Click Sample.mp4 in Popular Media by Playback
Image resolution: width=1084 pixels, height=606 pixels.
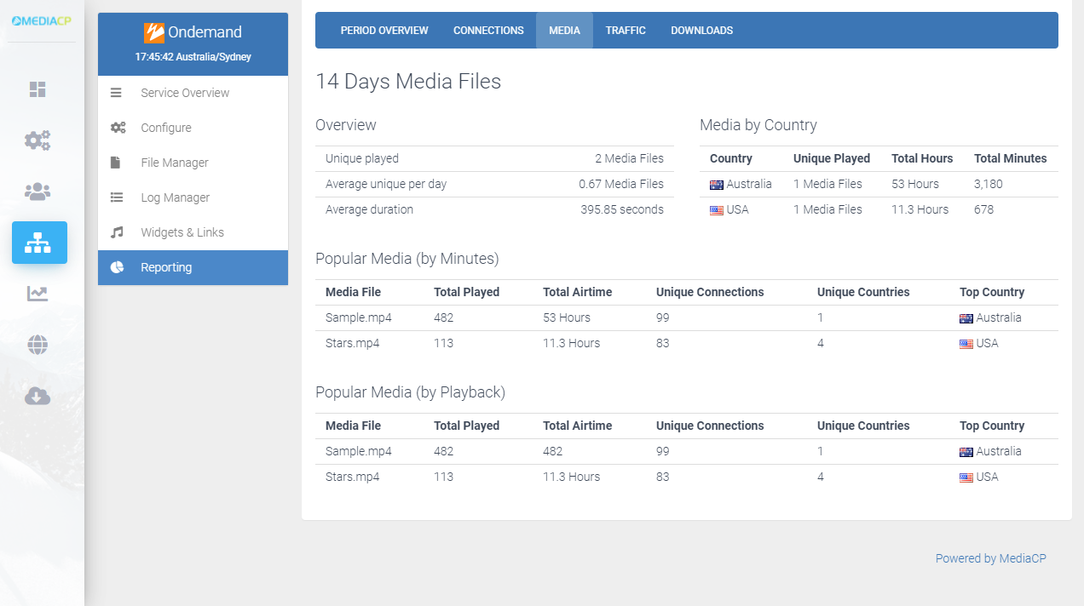(359, 451)
